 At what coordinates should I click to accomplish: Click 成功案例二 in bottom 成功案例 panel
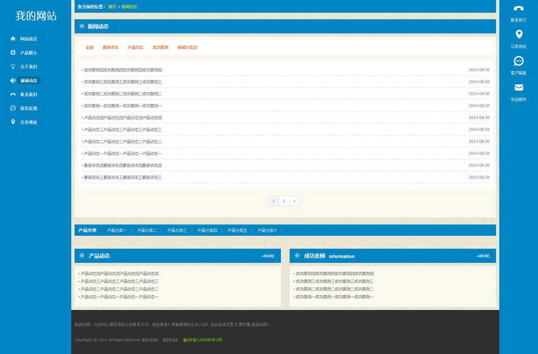[x=335, y=289]
